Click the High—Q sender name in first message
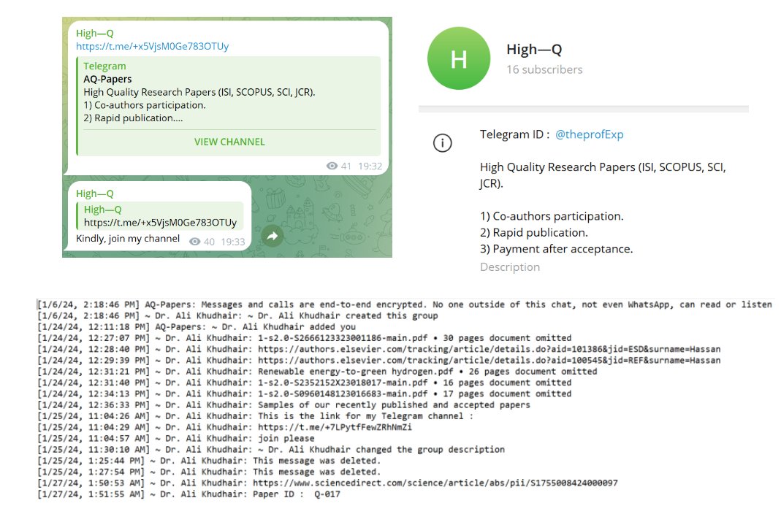 point(95,34)
